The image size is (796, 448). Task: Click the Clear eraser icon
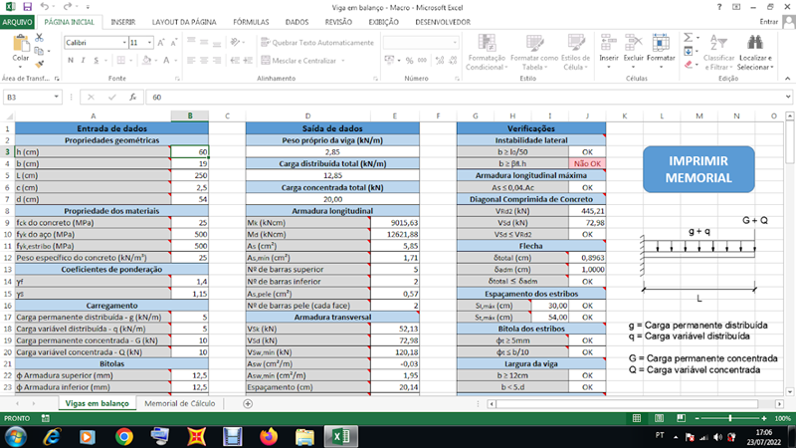click(x=688, y=65)
